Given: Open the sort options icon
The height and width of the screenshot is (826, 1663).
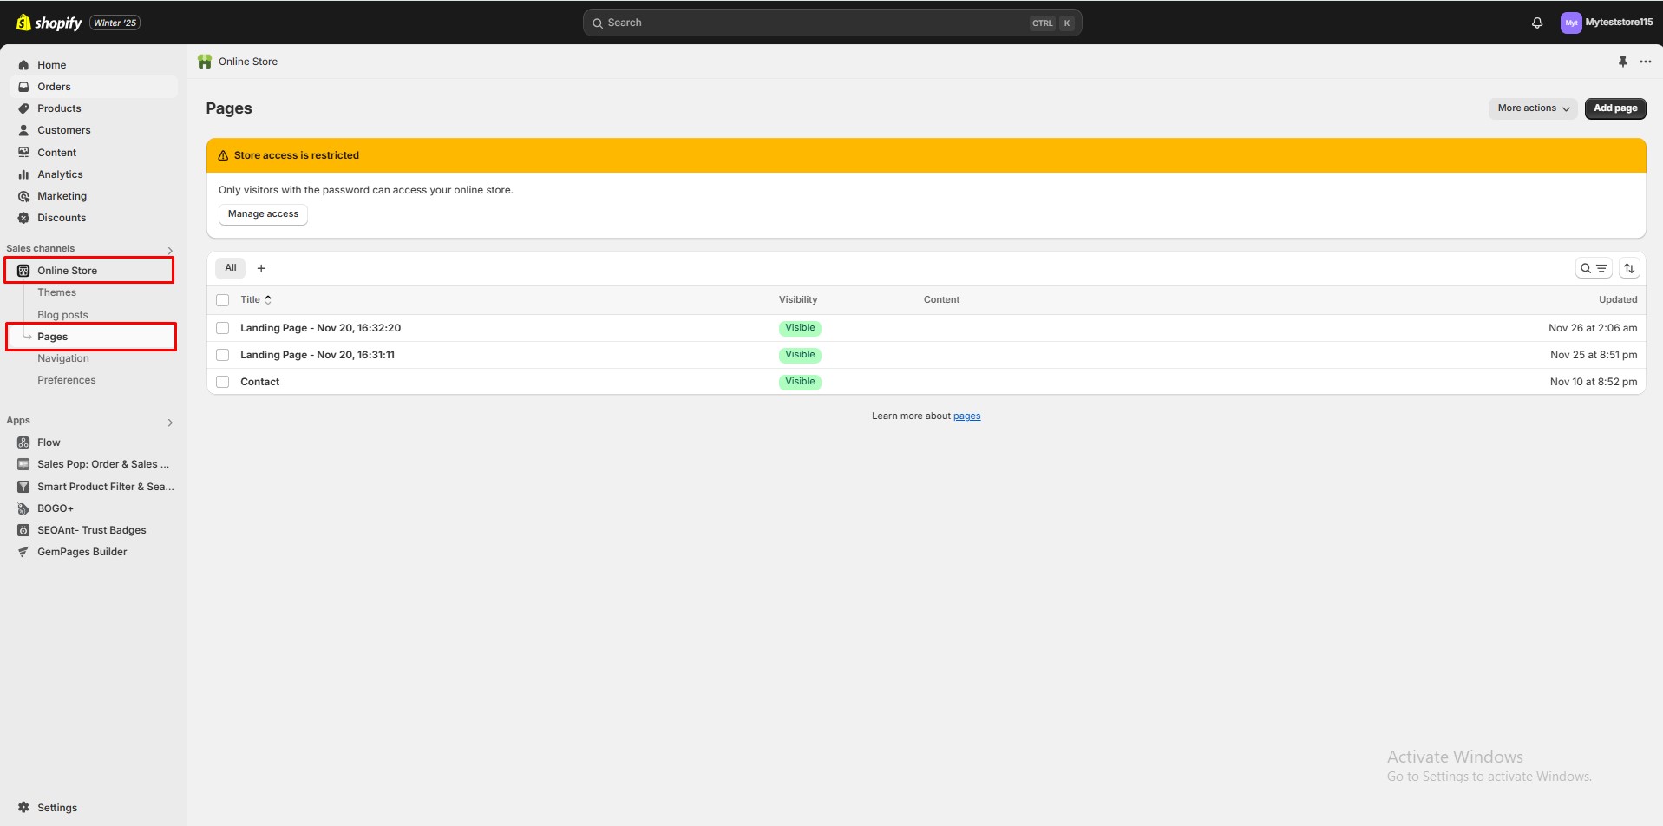Looking at the screenshot, I should click(x=1630, y=268).
